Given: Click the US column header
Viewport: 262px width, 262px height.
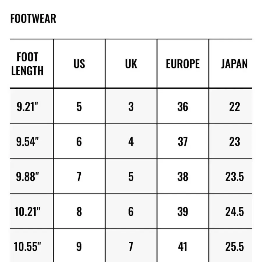Looking at the screenshot, I should (79, 64).
